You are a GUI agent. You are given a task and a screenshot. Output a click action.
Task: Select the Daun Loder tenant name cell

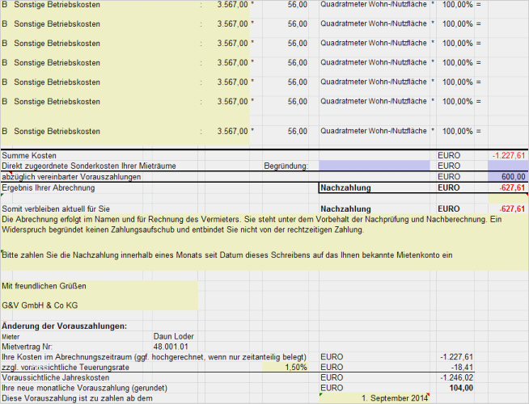(x=173, y=336)
